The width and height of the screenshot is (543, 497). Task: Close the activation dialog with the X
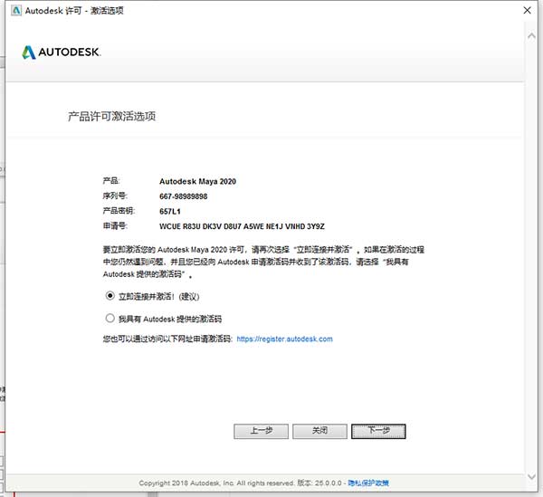tap(527, 10)
